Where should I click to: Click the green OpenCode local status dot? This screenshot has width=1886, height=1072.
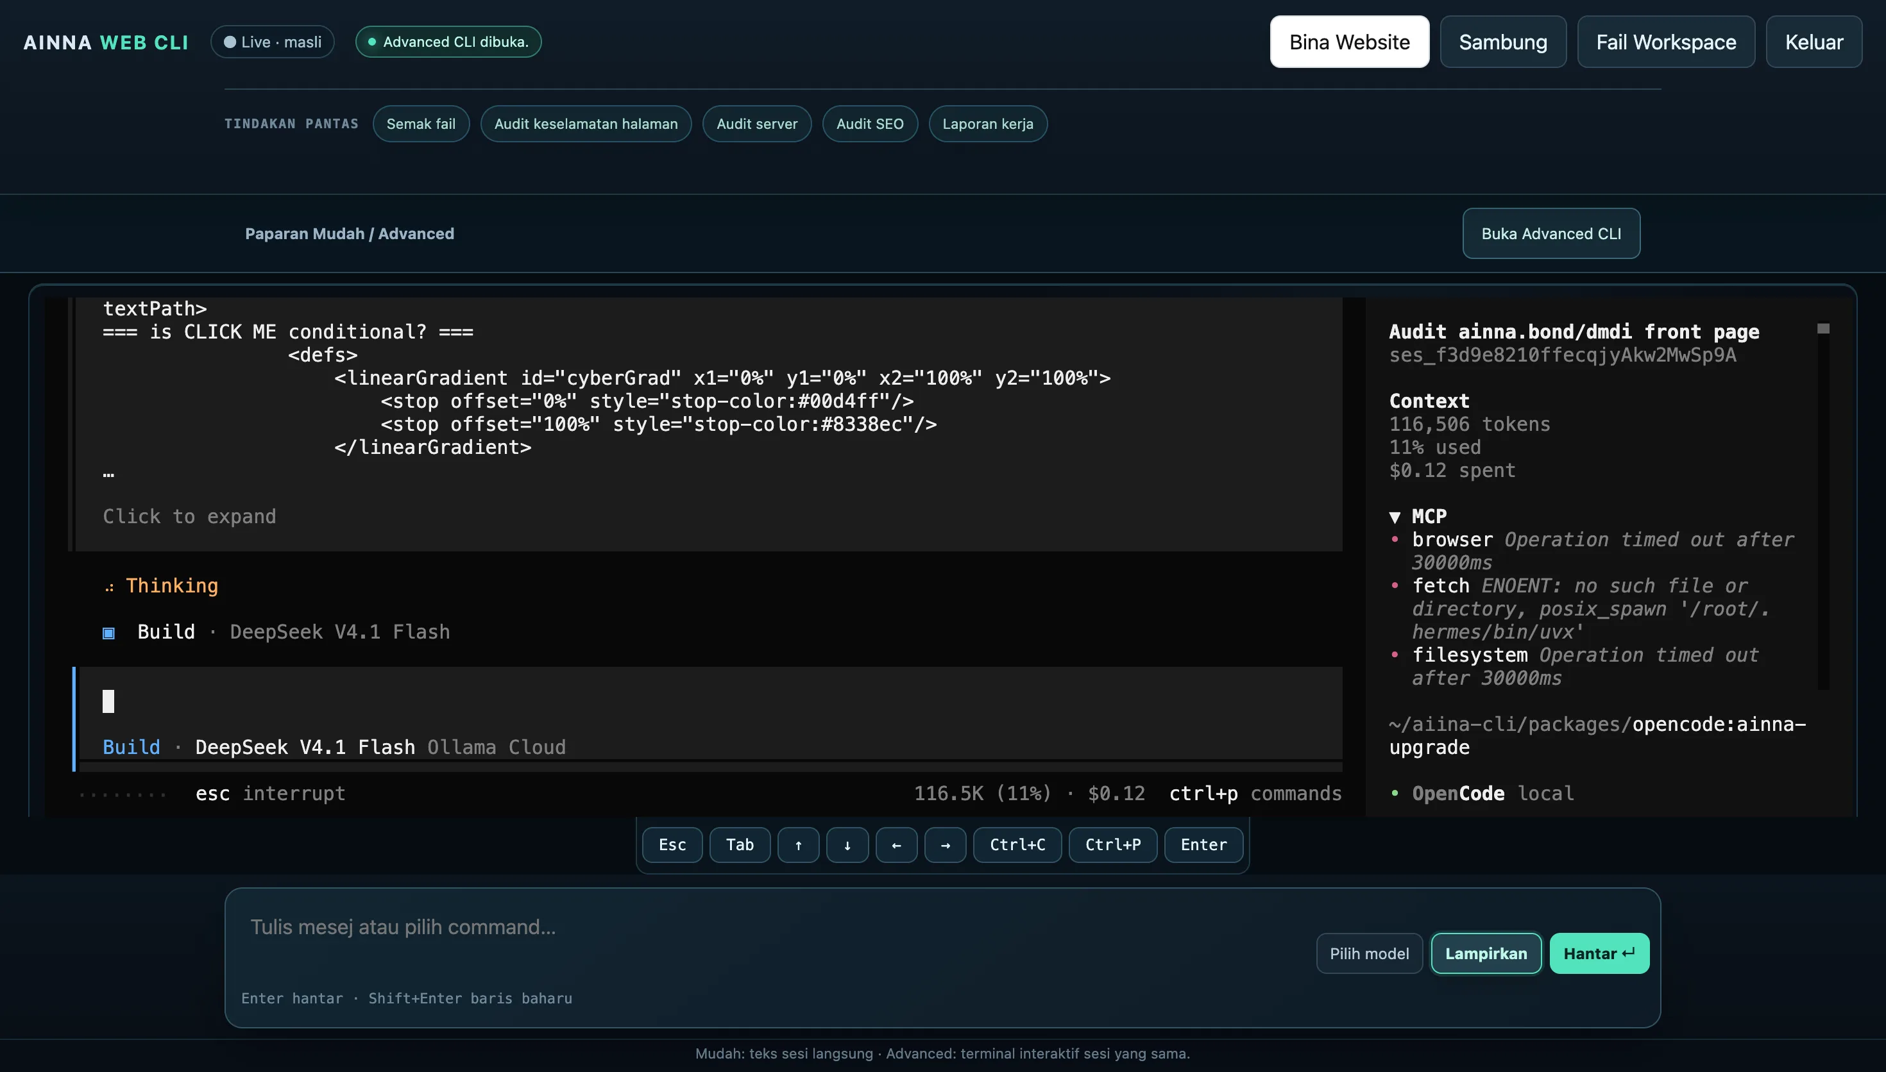[x=1395, y=793]
